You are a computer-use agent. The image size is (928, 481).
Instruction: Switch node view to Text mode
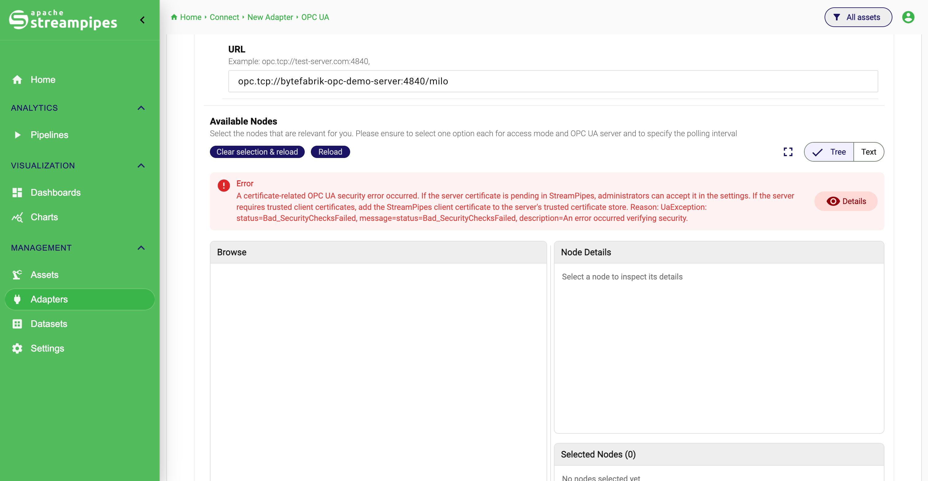[x=868, y=152]
